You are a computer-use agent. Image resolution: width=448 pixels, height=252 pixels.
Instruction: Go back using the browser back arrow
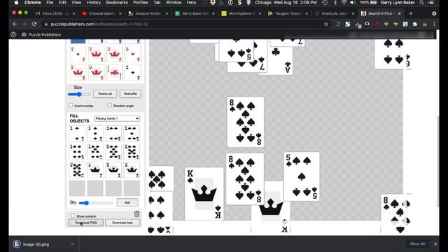(15, 24)
